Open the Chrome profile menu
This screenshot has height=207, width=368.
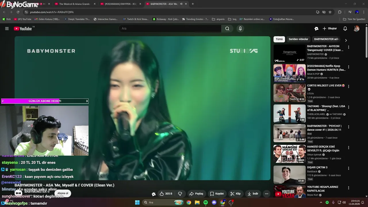[x=357, y=12]
